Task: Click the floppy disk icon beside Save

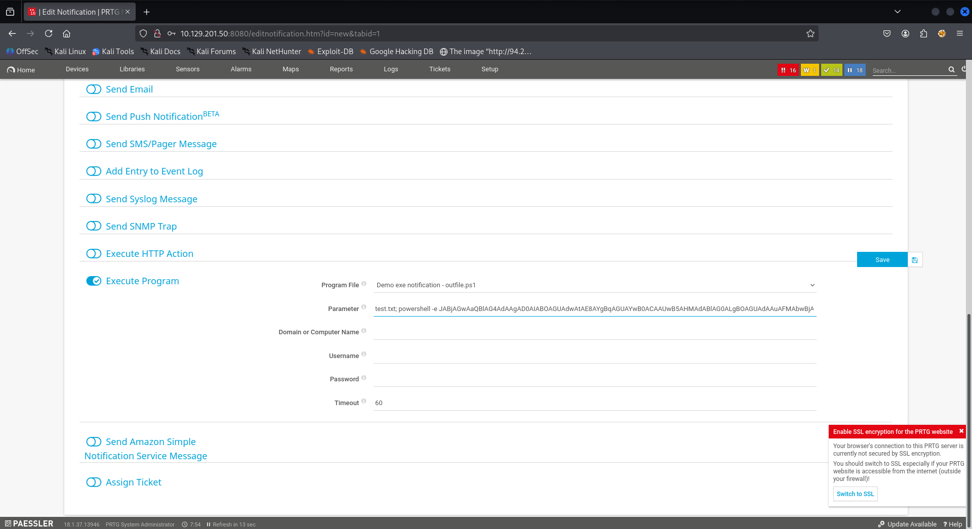Action: (x=915, y=260)
